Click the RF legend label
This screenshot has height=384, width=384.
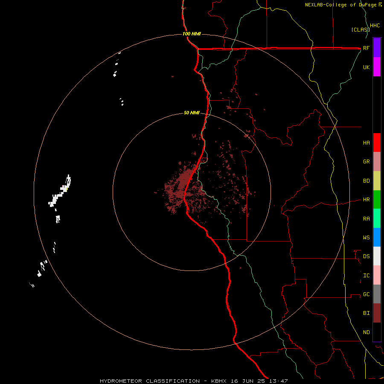366,48
